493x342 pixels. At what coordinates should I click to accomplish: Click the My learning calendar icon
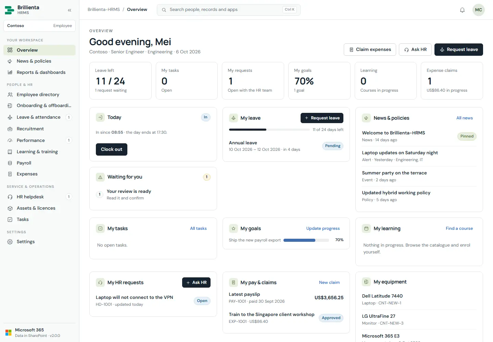[x=366, y=228]
